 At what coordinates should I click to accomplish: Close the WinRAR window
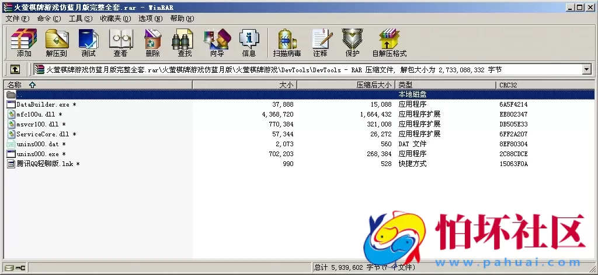click(x=590, y=7)
